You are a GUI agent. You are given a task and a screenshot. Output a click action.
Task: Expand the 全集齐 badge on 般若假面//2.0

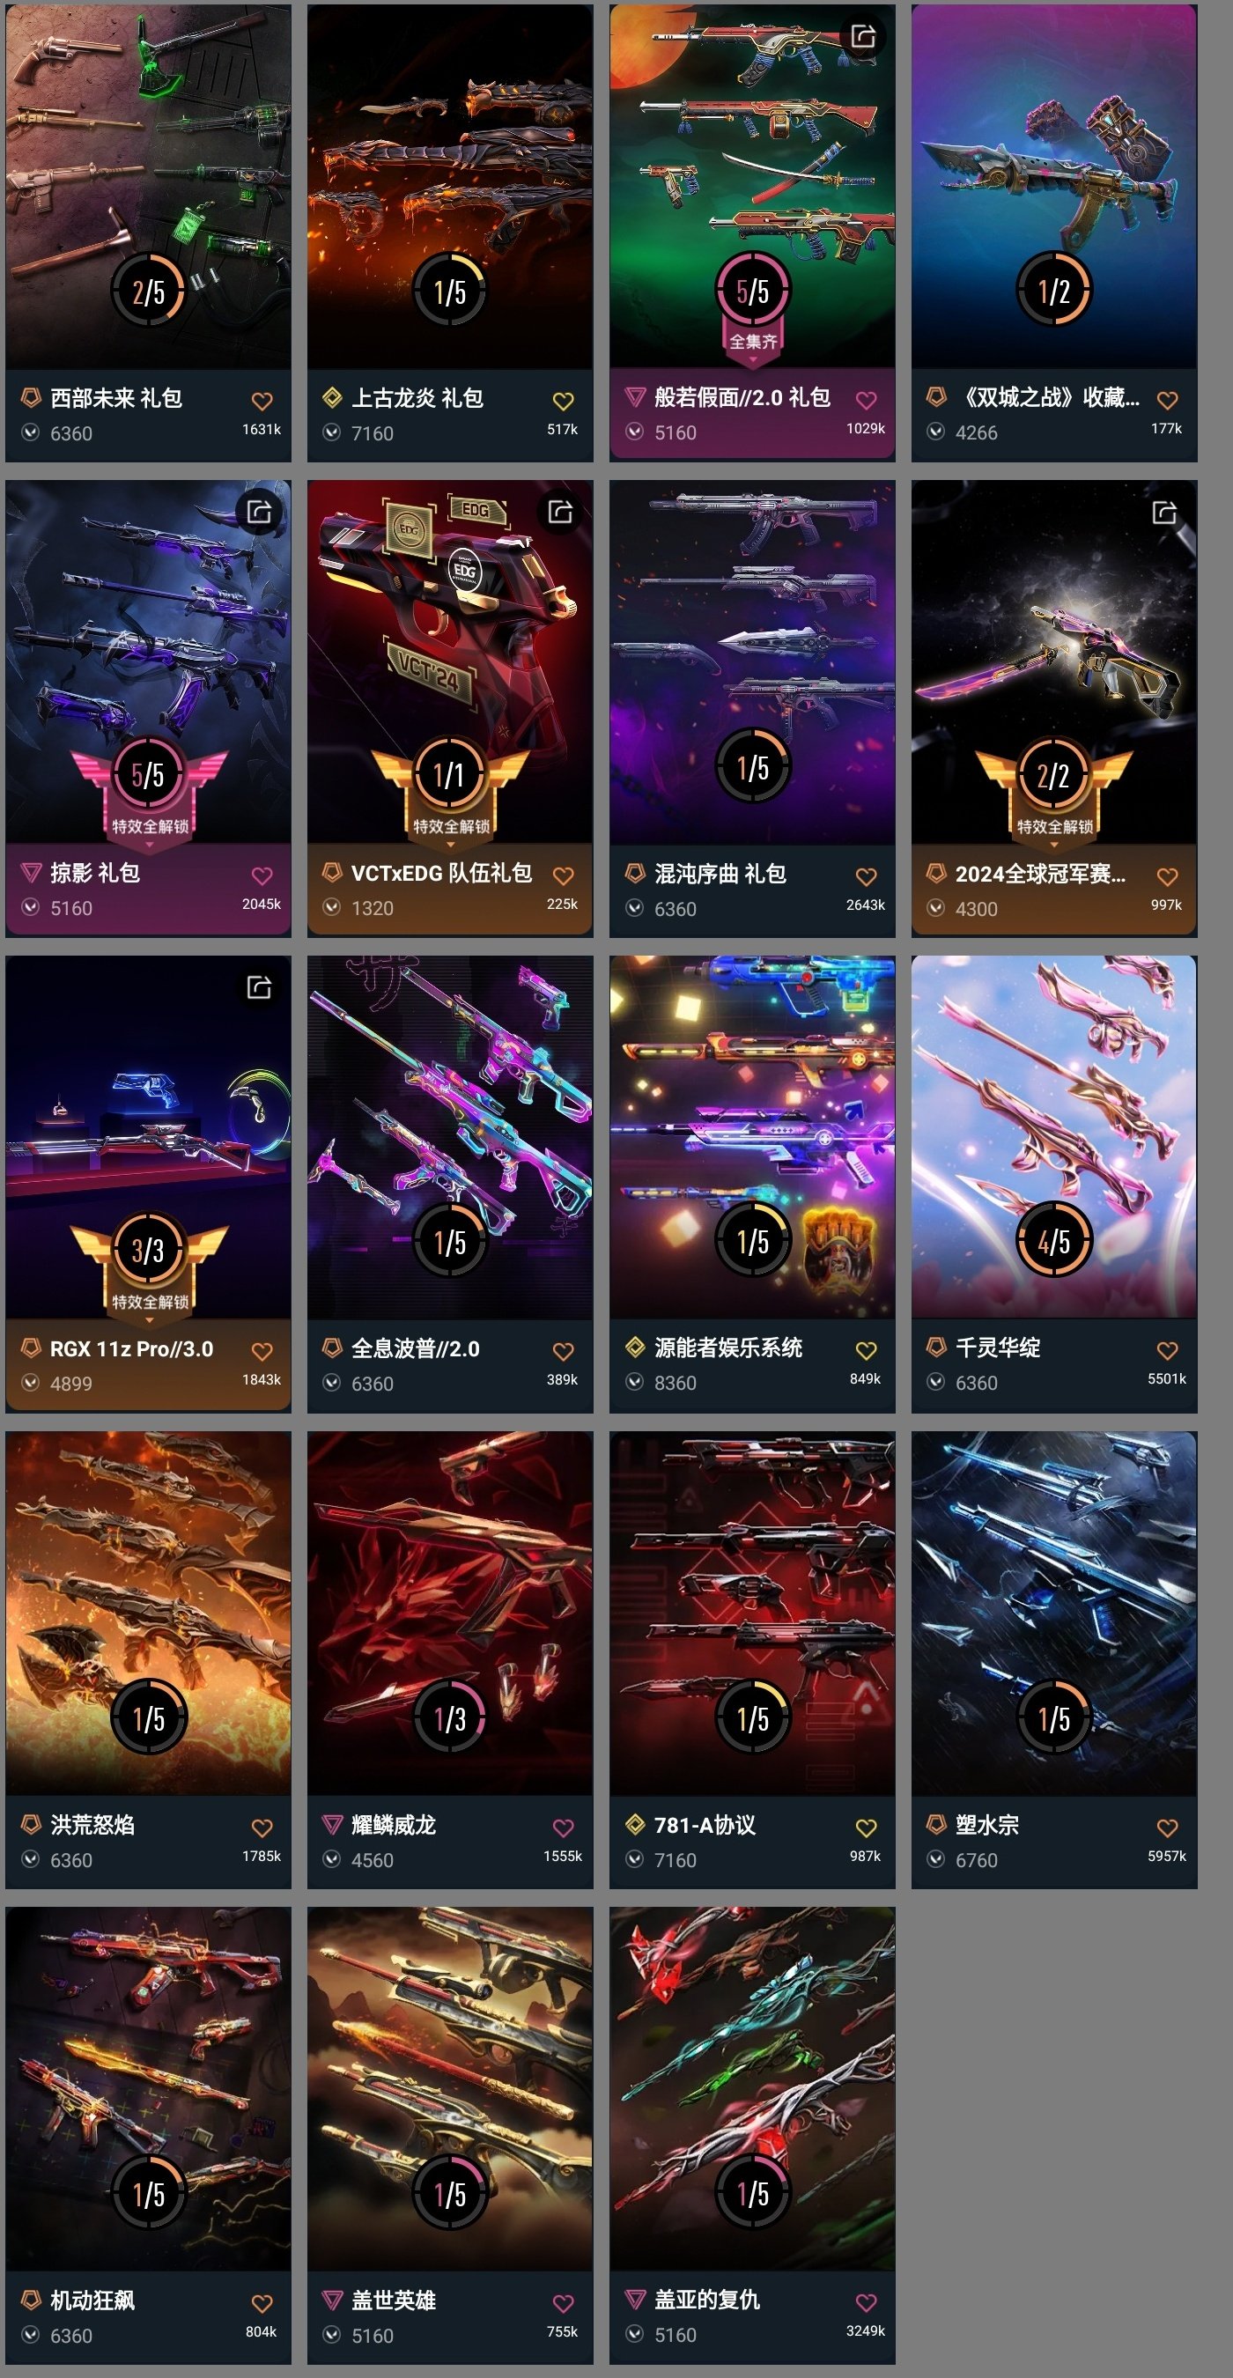pyautogui.click(x=753, y=342)
